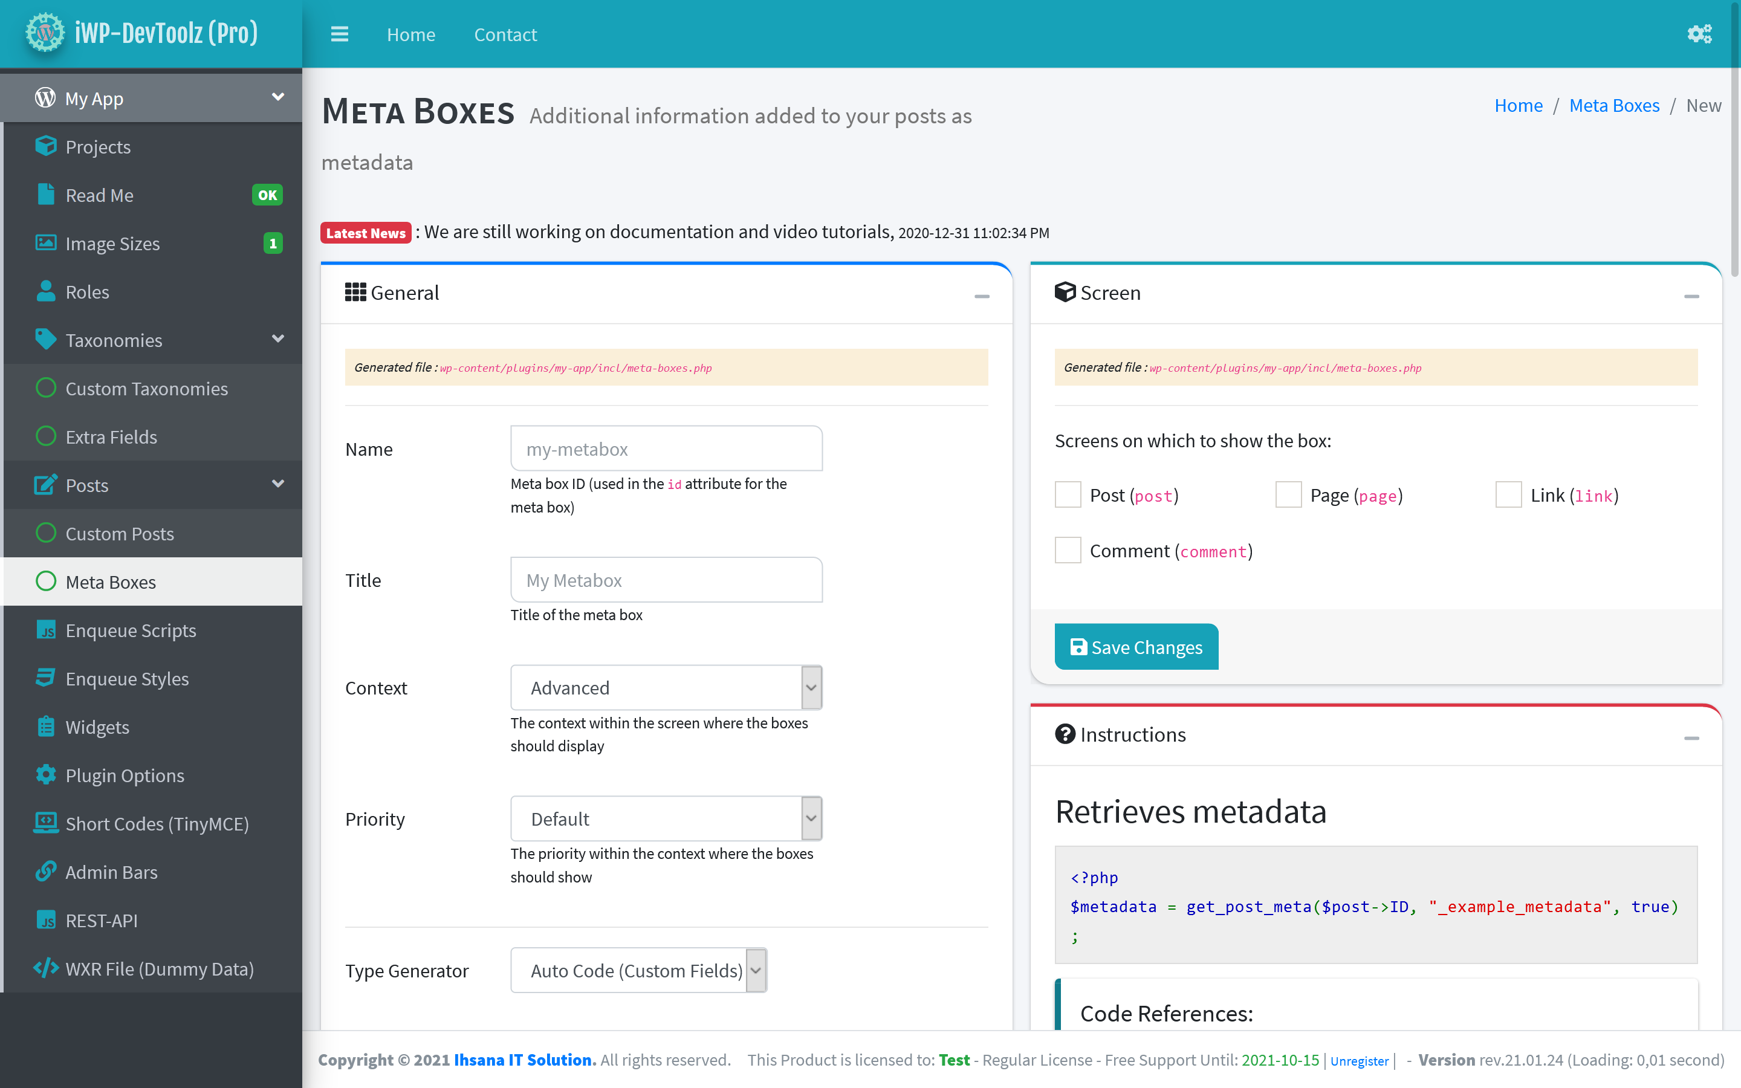Go to Widgets in the sidebar
This screenshot has width=1741, height=1088.
pyautogui.click(x=152, y=727)
